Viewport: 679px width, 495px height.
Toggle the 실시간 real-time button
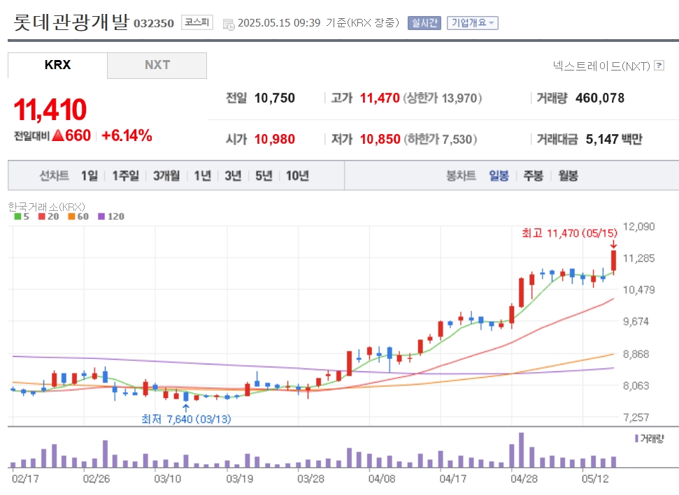coord(424,23)
